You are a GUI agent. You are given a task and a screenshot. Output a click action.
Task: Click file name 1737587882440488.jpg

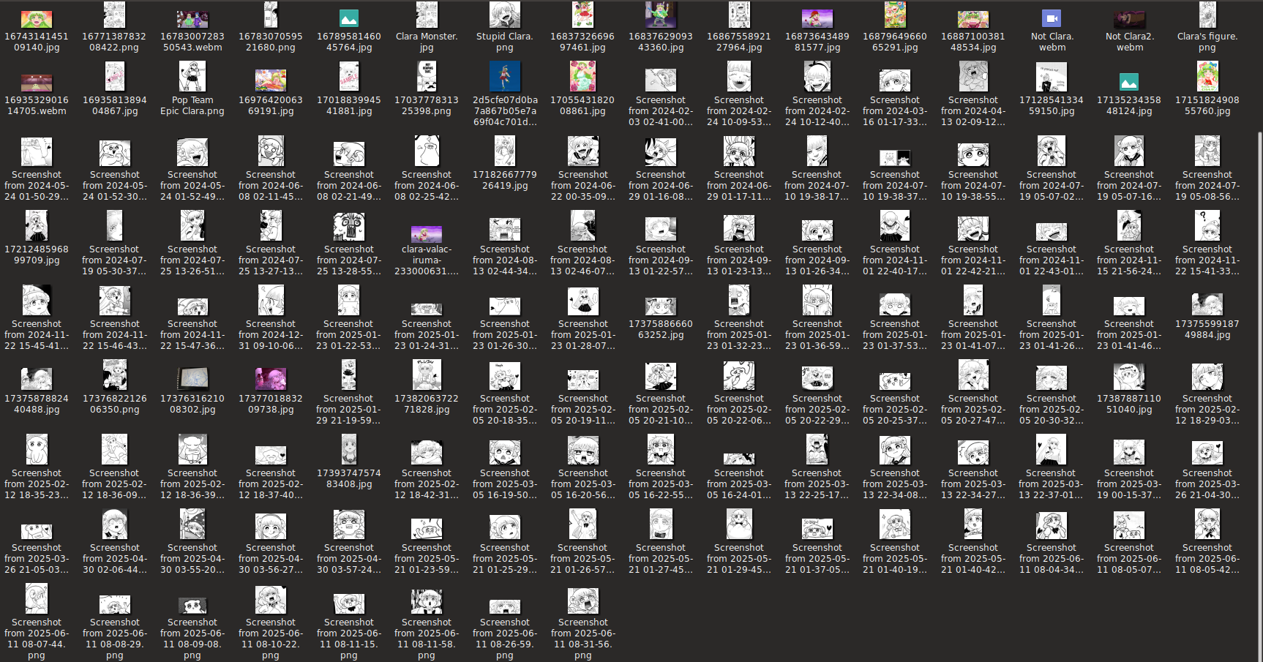pos(37,404)
